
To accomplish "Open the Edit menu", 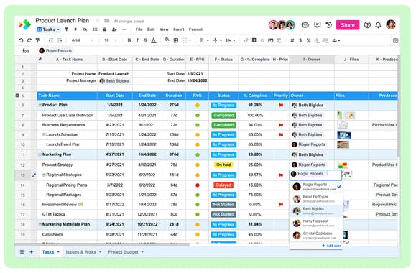I will pos(151,29).
